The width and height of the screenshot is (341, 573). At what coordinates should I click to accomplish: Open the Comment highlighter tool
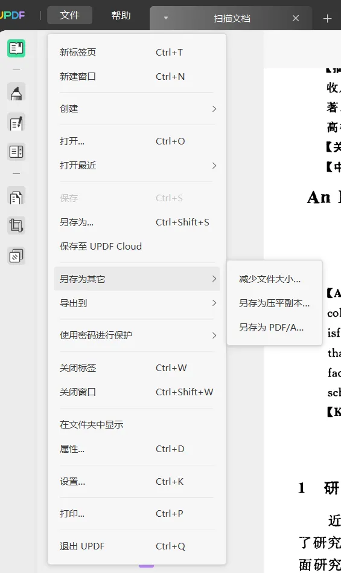tap(16, 92)
